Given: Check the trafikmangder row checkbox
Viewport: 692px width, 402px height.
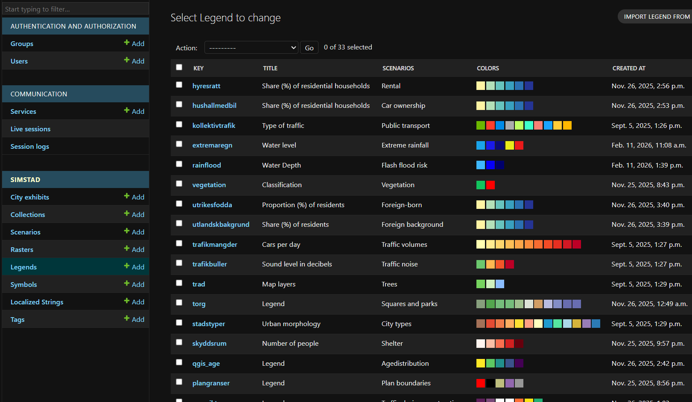Looking at the screenshot, I should click(179, 243).
